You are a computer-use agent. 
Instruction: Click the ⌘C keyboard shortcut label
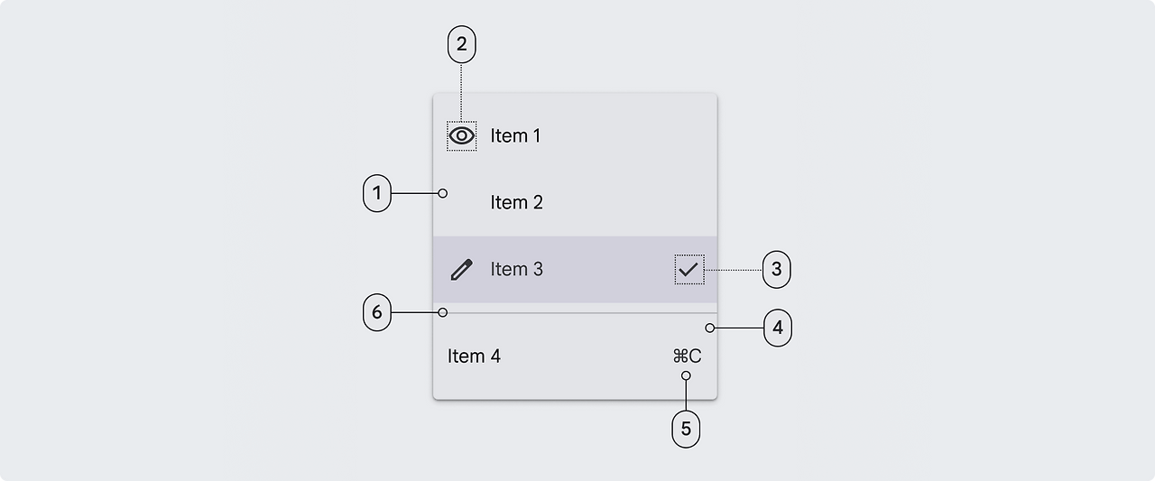(687, 356)
